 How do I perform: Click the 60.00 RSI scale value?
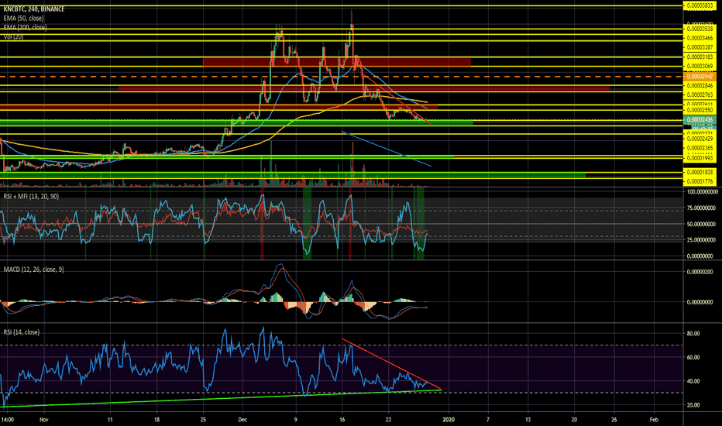pos(693,357)
